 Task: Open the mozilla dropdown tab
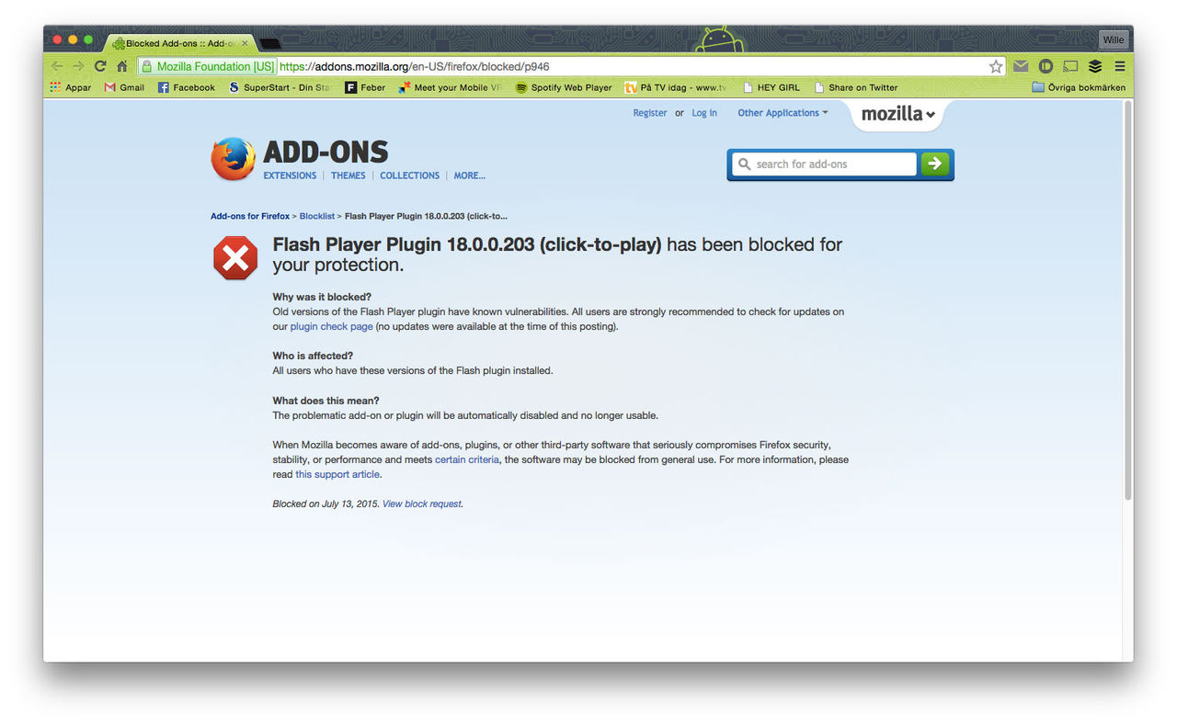pyautogui.click(x=897, y=114)
